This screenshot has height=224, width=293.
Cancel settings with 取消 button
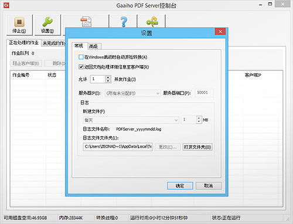[209, 186]
